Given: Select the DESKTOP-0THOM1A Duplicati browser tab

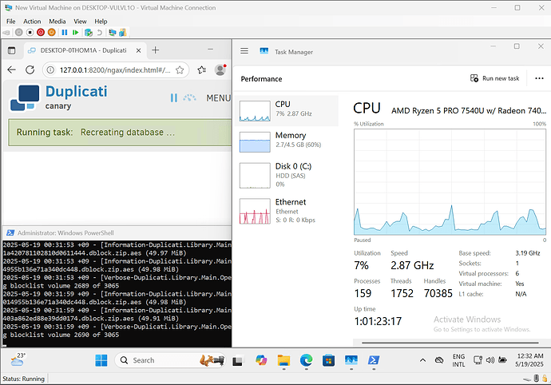Looking at the screenshot, I should click(x=84, y=50).
